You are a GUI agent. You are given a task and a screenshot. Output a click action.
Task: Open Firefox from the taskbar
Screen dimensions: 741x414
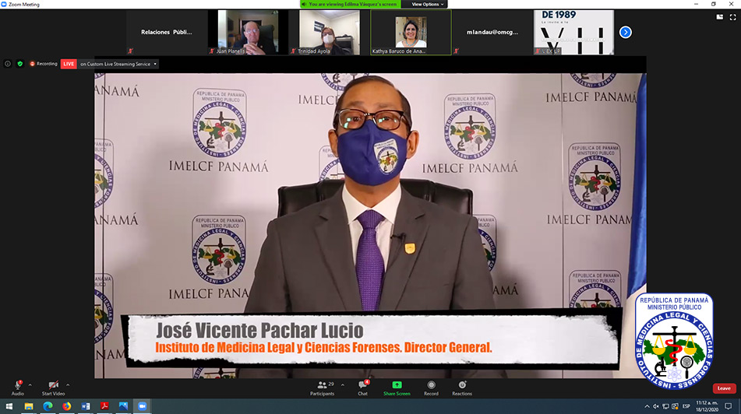[67, 406]
